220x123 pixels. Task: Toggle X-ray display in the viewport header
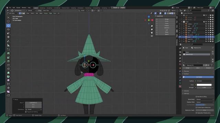(165, 13)
